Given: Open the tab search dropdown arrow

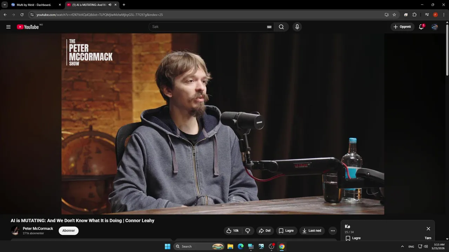Looking at the screenshot, I should tap(5, 5).
